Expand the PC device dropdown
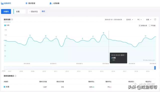The height and width of the screenshot is (92, 160). point(139,20)
